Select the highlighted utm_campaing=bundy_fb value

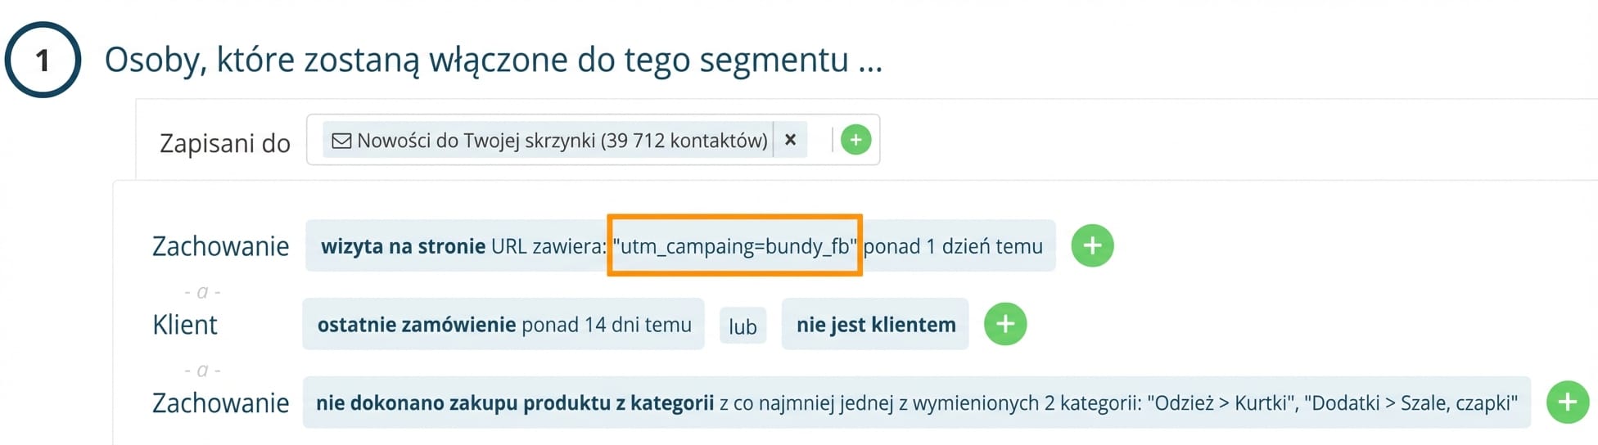[x=734, y=246]
